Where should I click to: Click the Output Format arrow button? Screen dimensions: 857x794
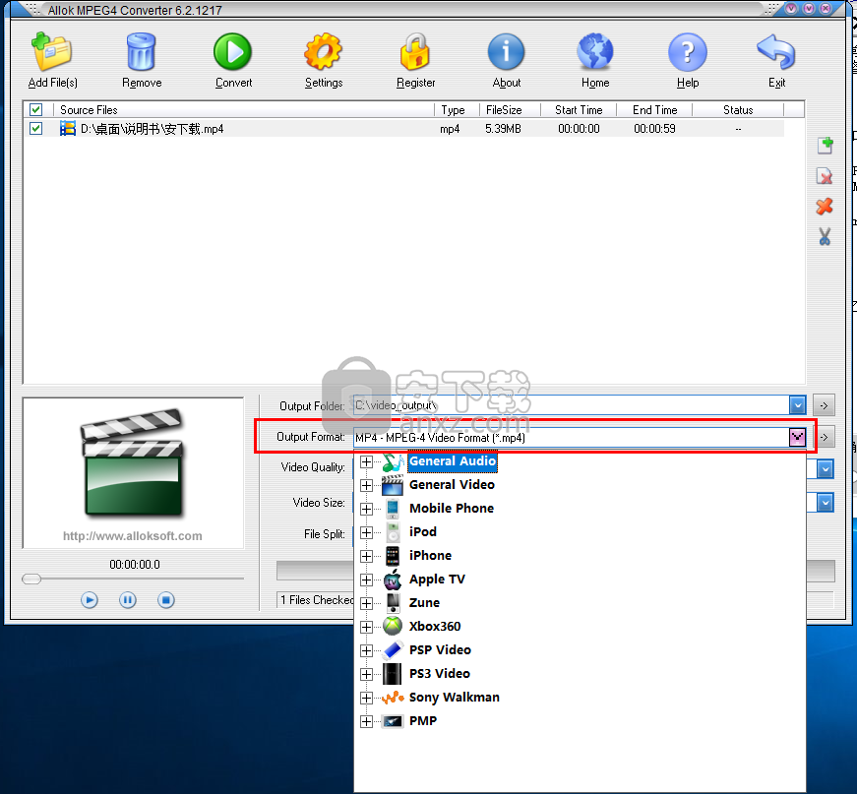click(x=826, y=437)
